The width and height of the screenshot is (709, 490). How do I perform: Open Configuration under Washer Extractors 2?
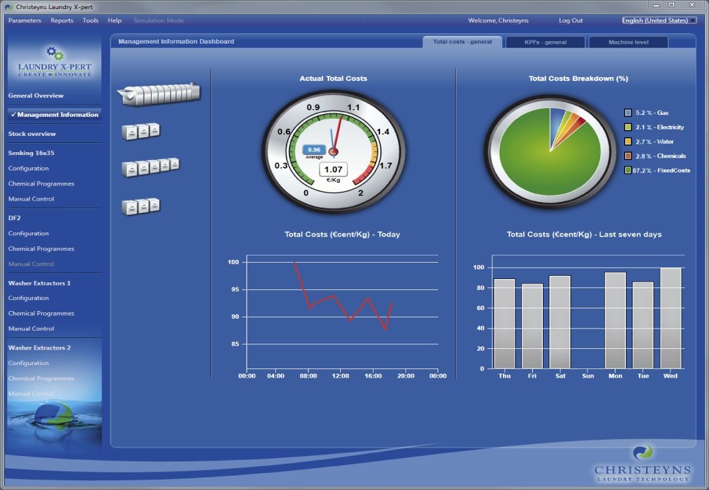29,363
